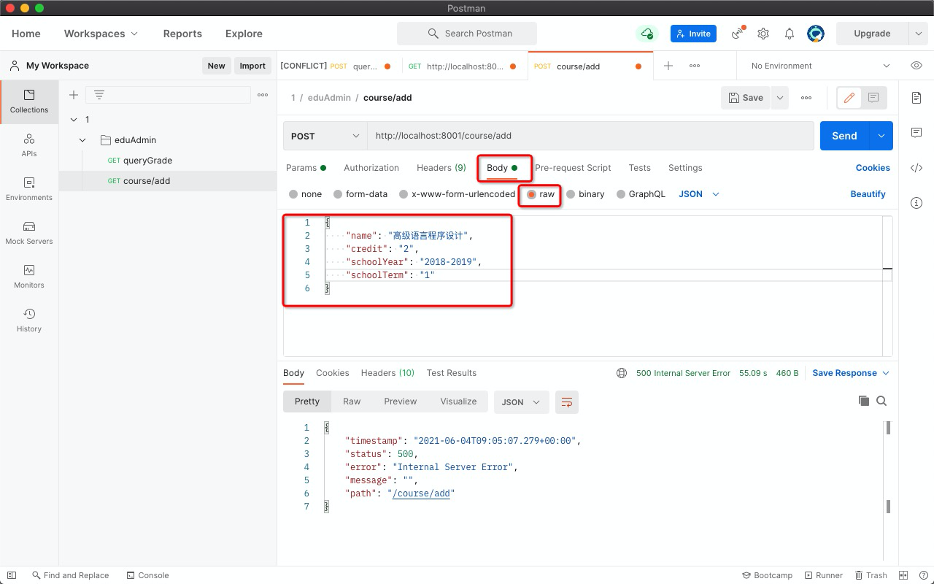Click the Beautify link
This screenshot has width=934, height=584.
pyautogui.click(x=868, y=194)
